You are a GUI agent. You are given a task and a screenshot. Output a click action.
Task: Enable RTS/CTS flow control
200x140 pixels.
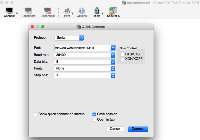pos(122,55)
